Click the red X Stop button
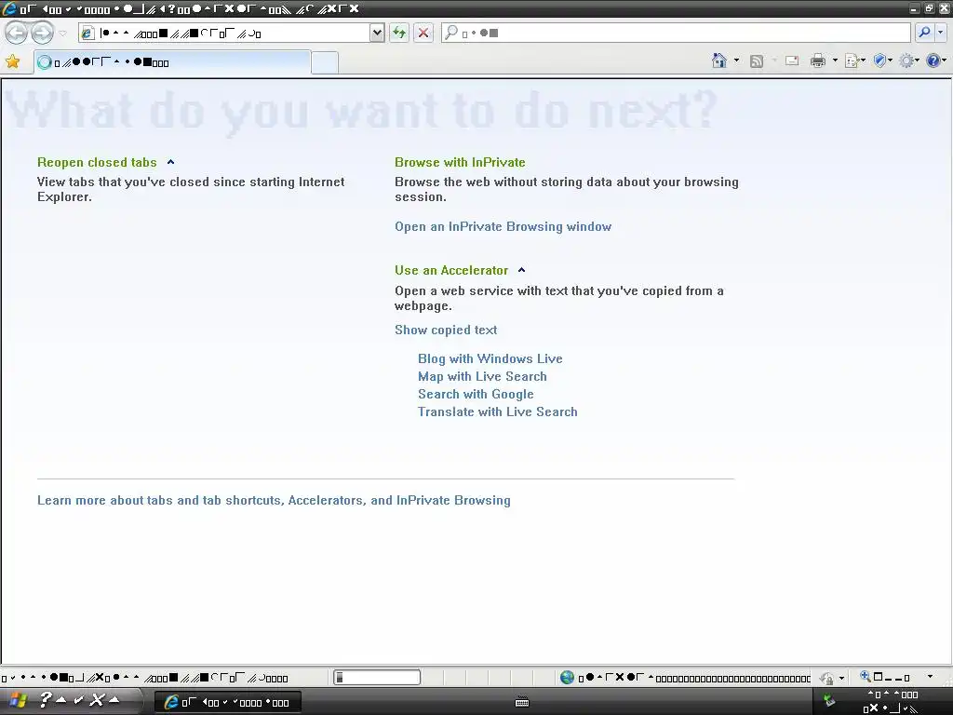Image resolution: width=953 pixels, height=715 pixels. [x=423, y=33]
